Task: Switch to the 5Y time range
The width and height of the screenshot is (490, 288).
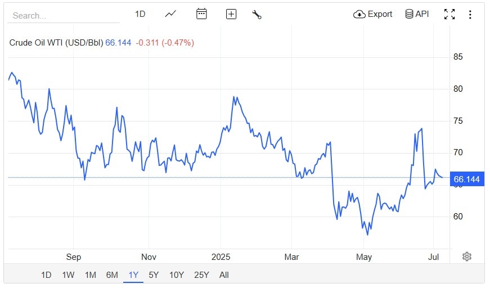Action: click(x=154, y=275)
